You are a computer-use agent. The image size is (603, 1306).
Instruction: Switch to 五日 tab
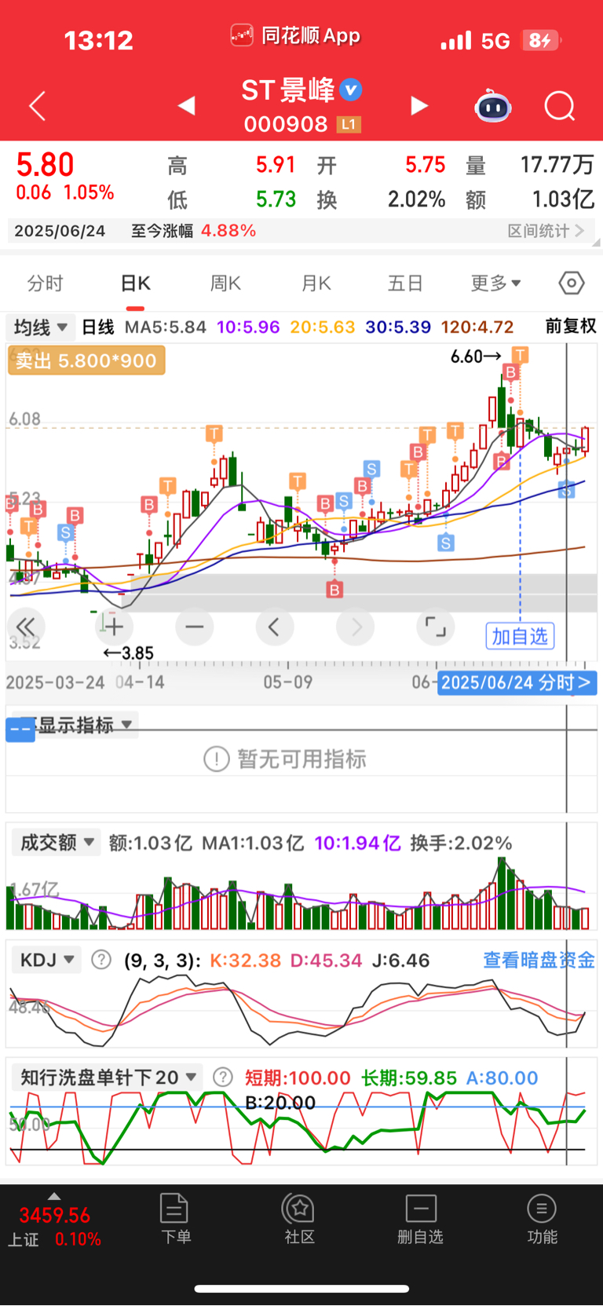(x=405, y=284)
